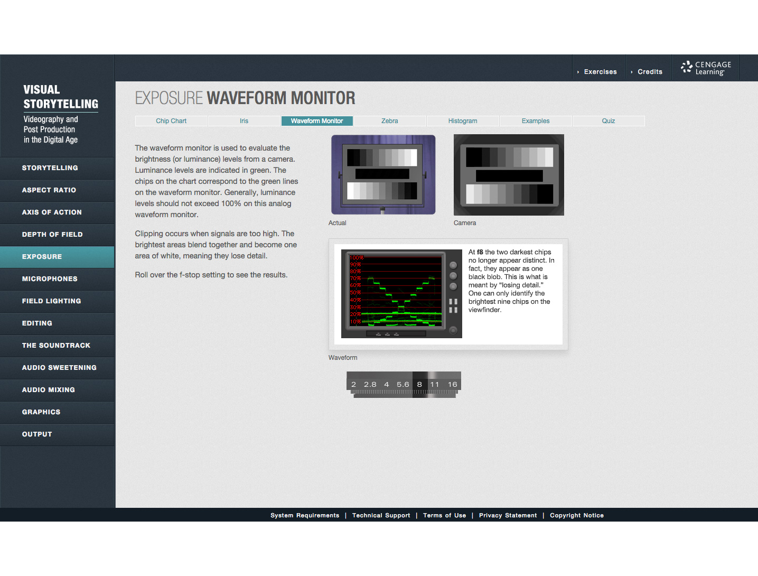Open the Exercises link
This screenshot has width=758, height=576.
(x=600, y=72)
